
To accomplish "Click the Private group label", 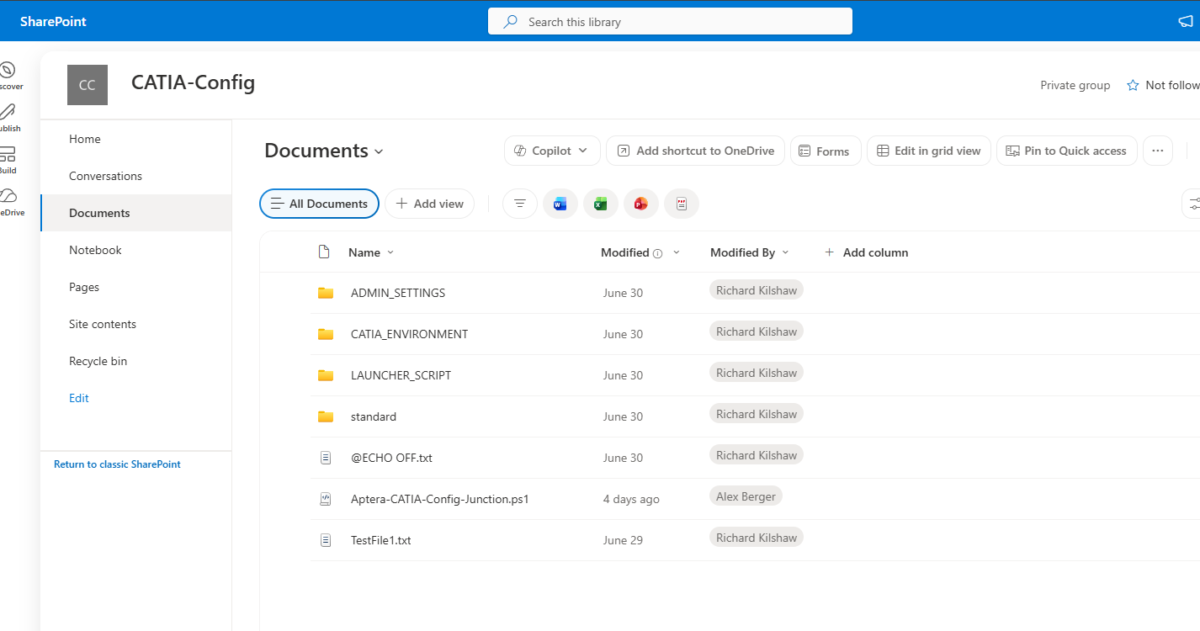I will pyautogui.click(x=1075, y=85).
